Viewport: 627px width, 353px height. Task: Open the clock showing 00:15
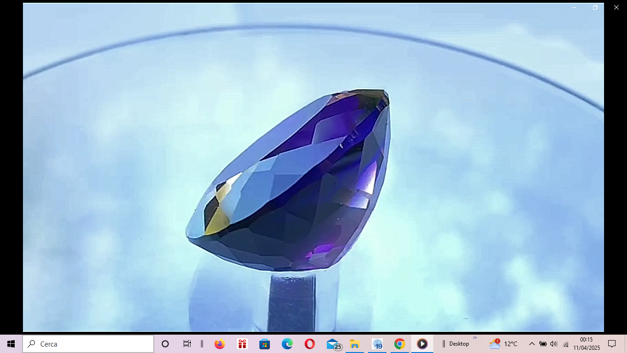(x=586, y=344)
